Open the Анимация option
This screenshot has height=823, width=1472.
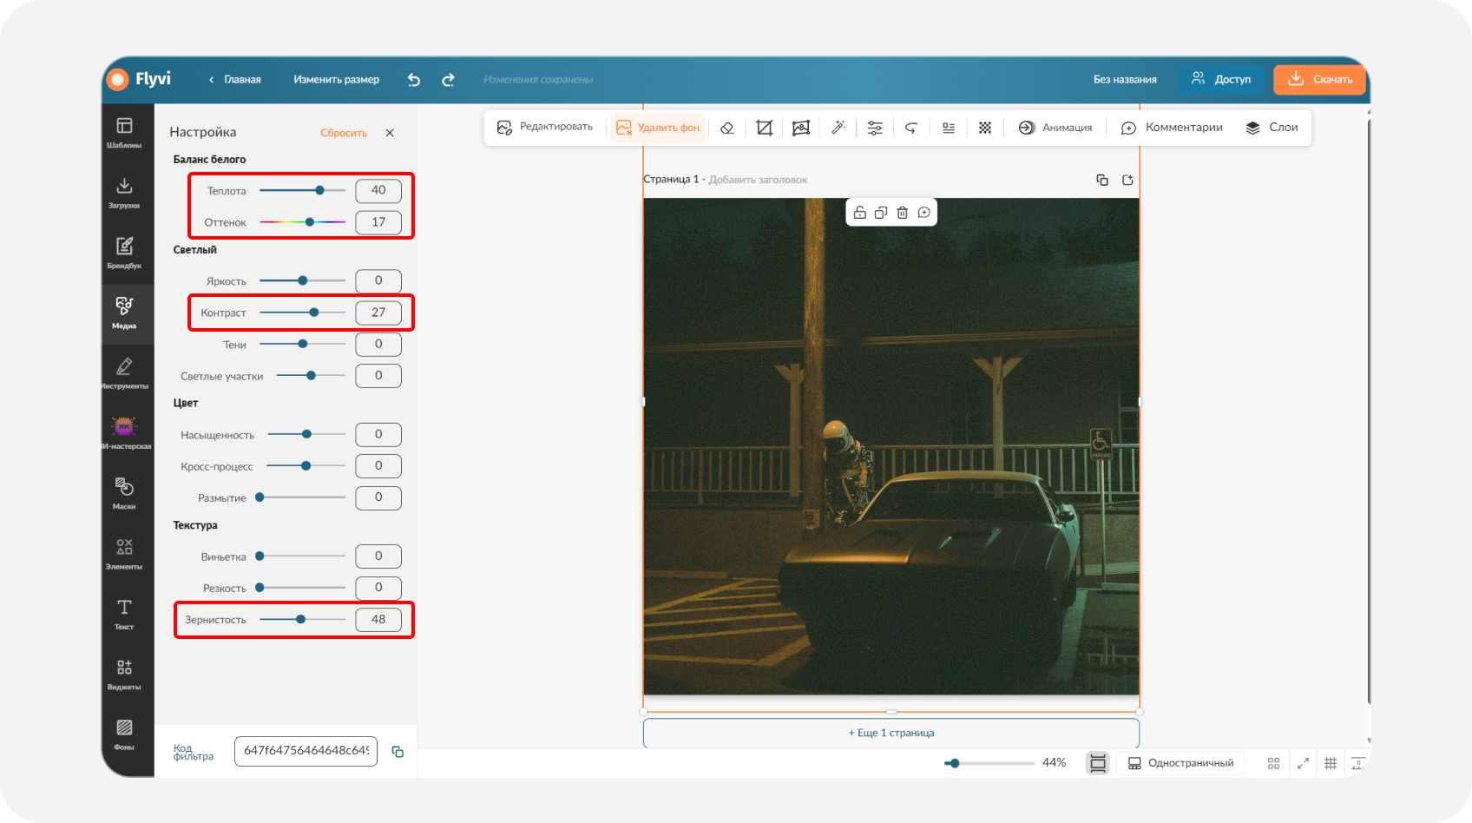coord(1055,128)
